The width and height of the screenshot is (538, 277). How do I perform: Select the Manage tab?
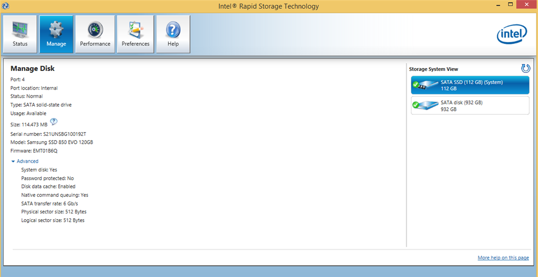coord(56,34)
